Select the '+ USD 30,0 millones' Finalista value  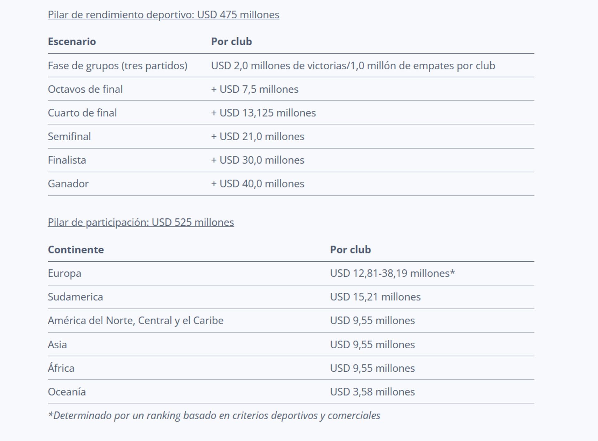[x=258, y=160]
